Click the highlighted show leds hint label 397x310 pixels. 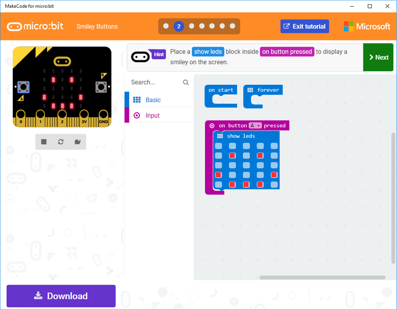(208, 52)
